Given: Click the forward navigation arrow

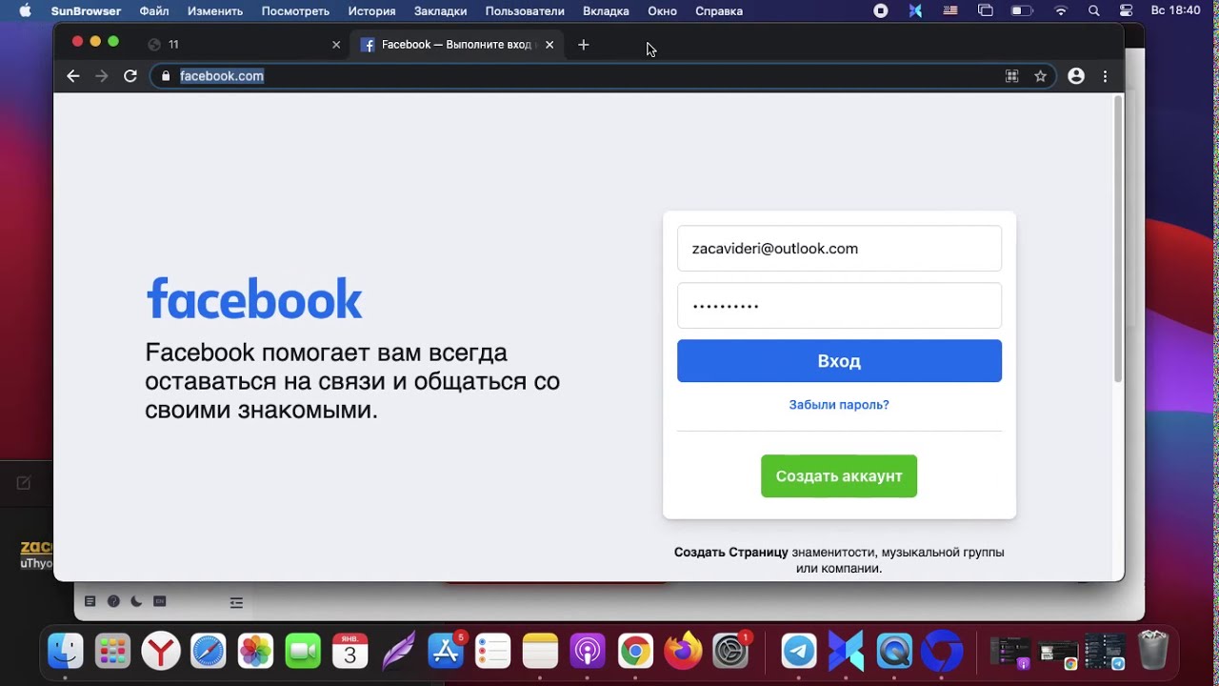Looking at the screenshot, I should [102, 76].
